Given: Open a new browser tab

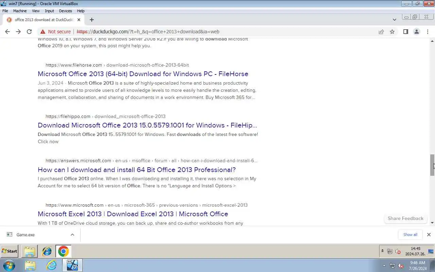Looking at the screenshot, I should [92, 20].
